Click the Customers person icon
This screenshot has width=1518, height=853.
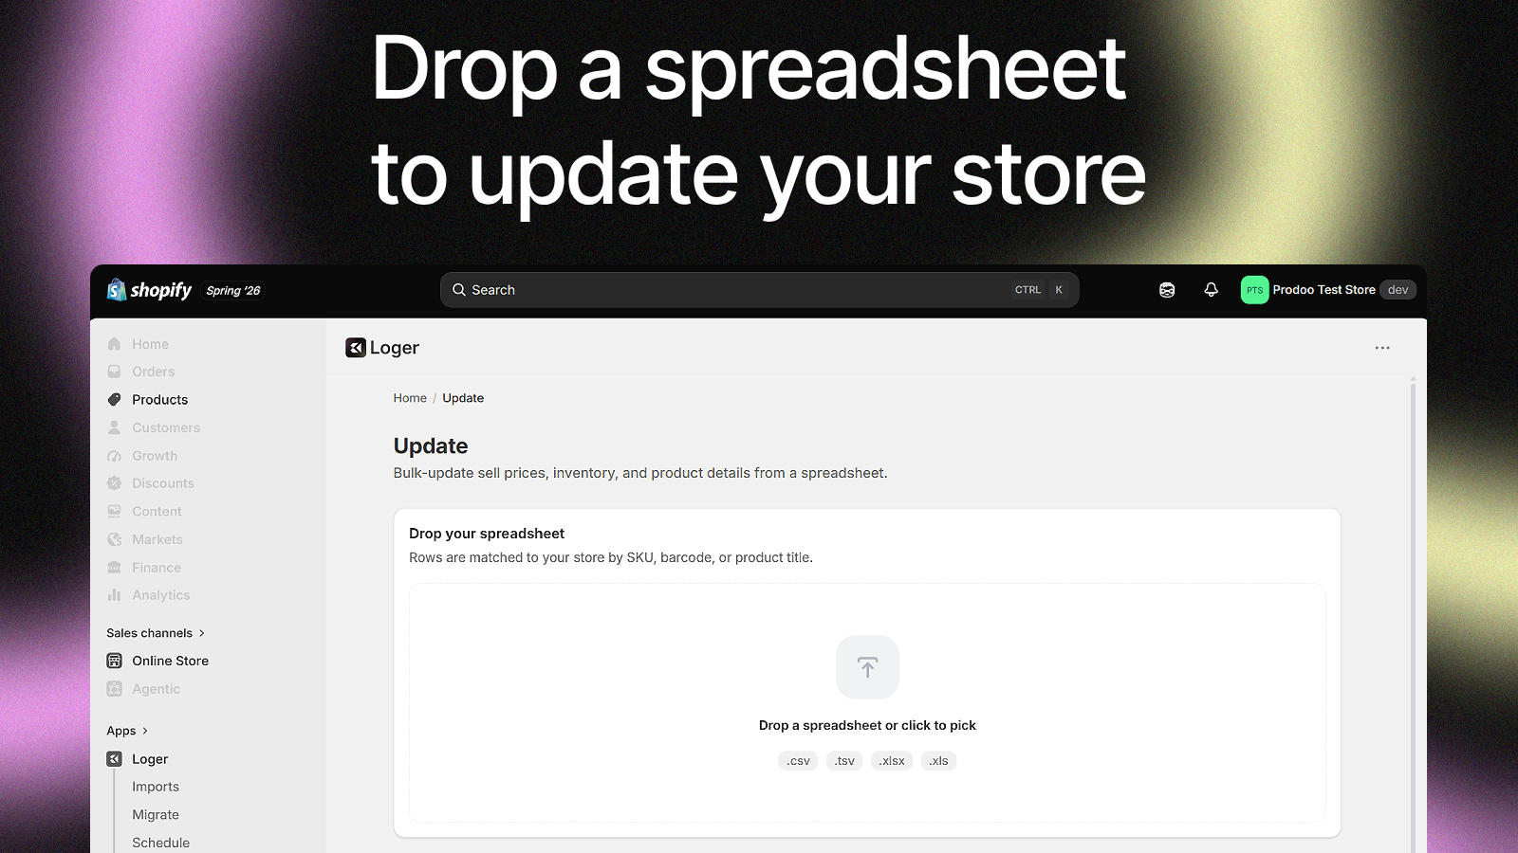[115, 427]
